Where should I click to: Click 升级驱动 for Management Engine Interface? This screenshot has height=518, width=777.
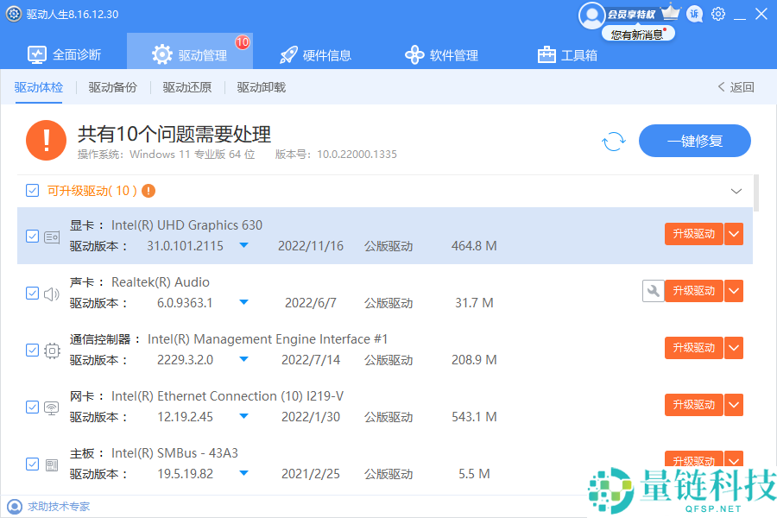point(694,348)
